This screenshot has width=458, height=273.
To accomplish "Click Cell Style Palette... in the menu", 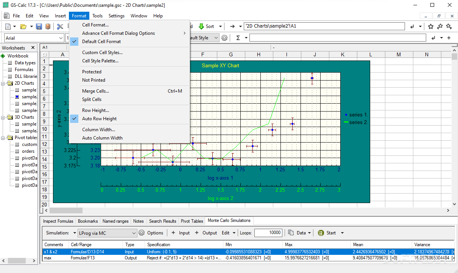I will 129,61.
